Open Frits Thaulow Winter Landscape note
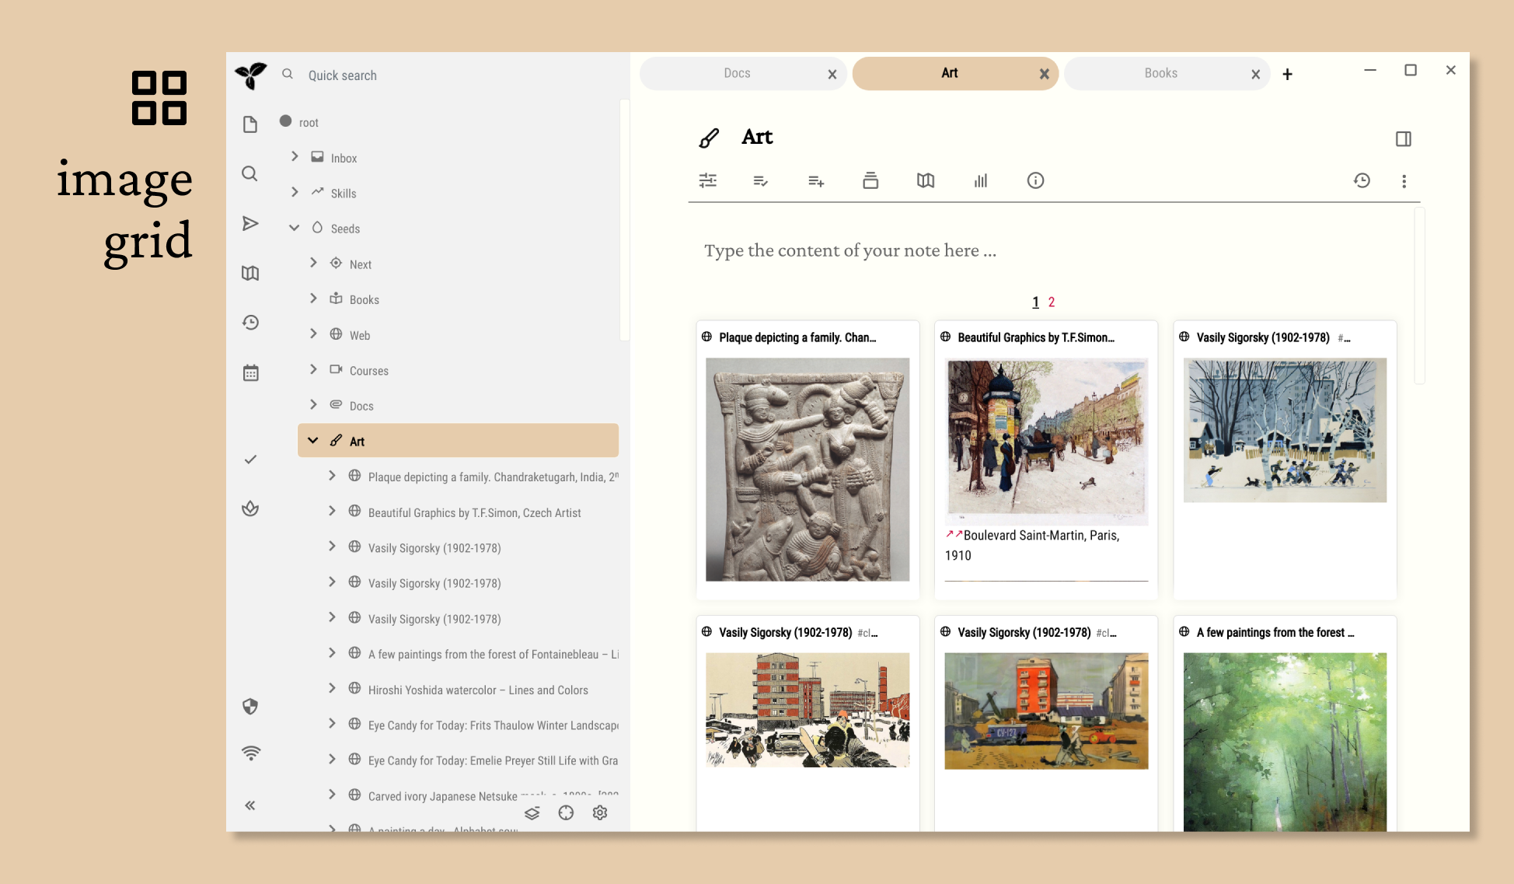Image resolution: width=1514 pixels, height=884 pixels. tap(493, 725)
